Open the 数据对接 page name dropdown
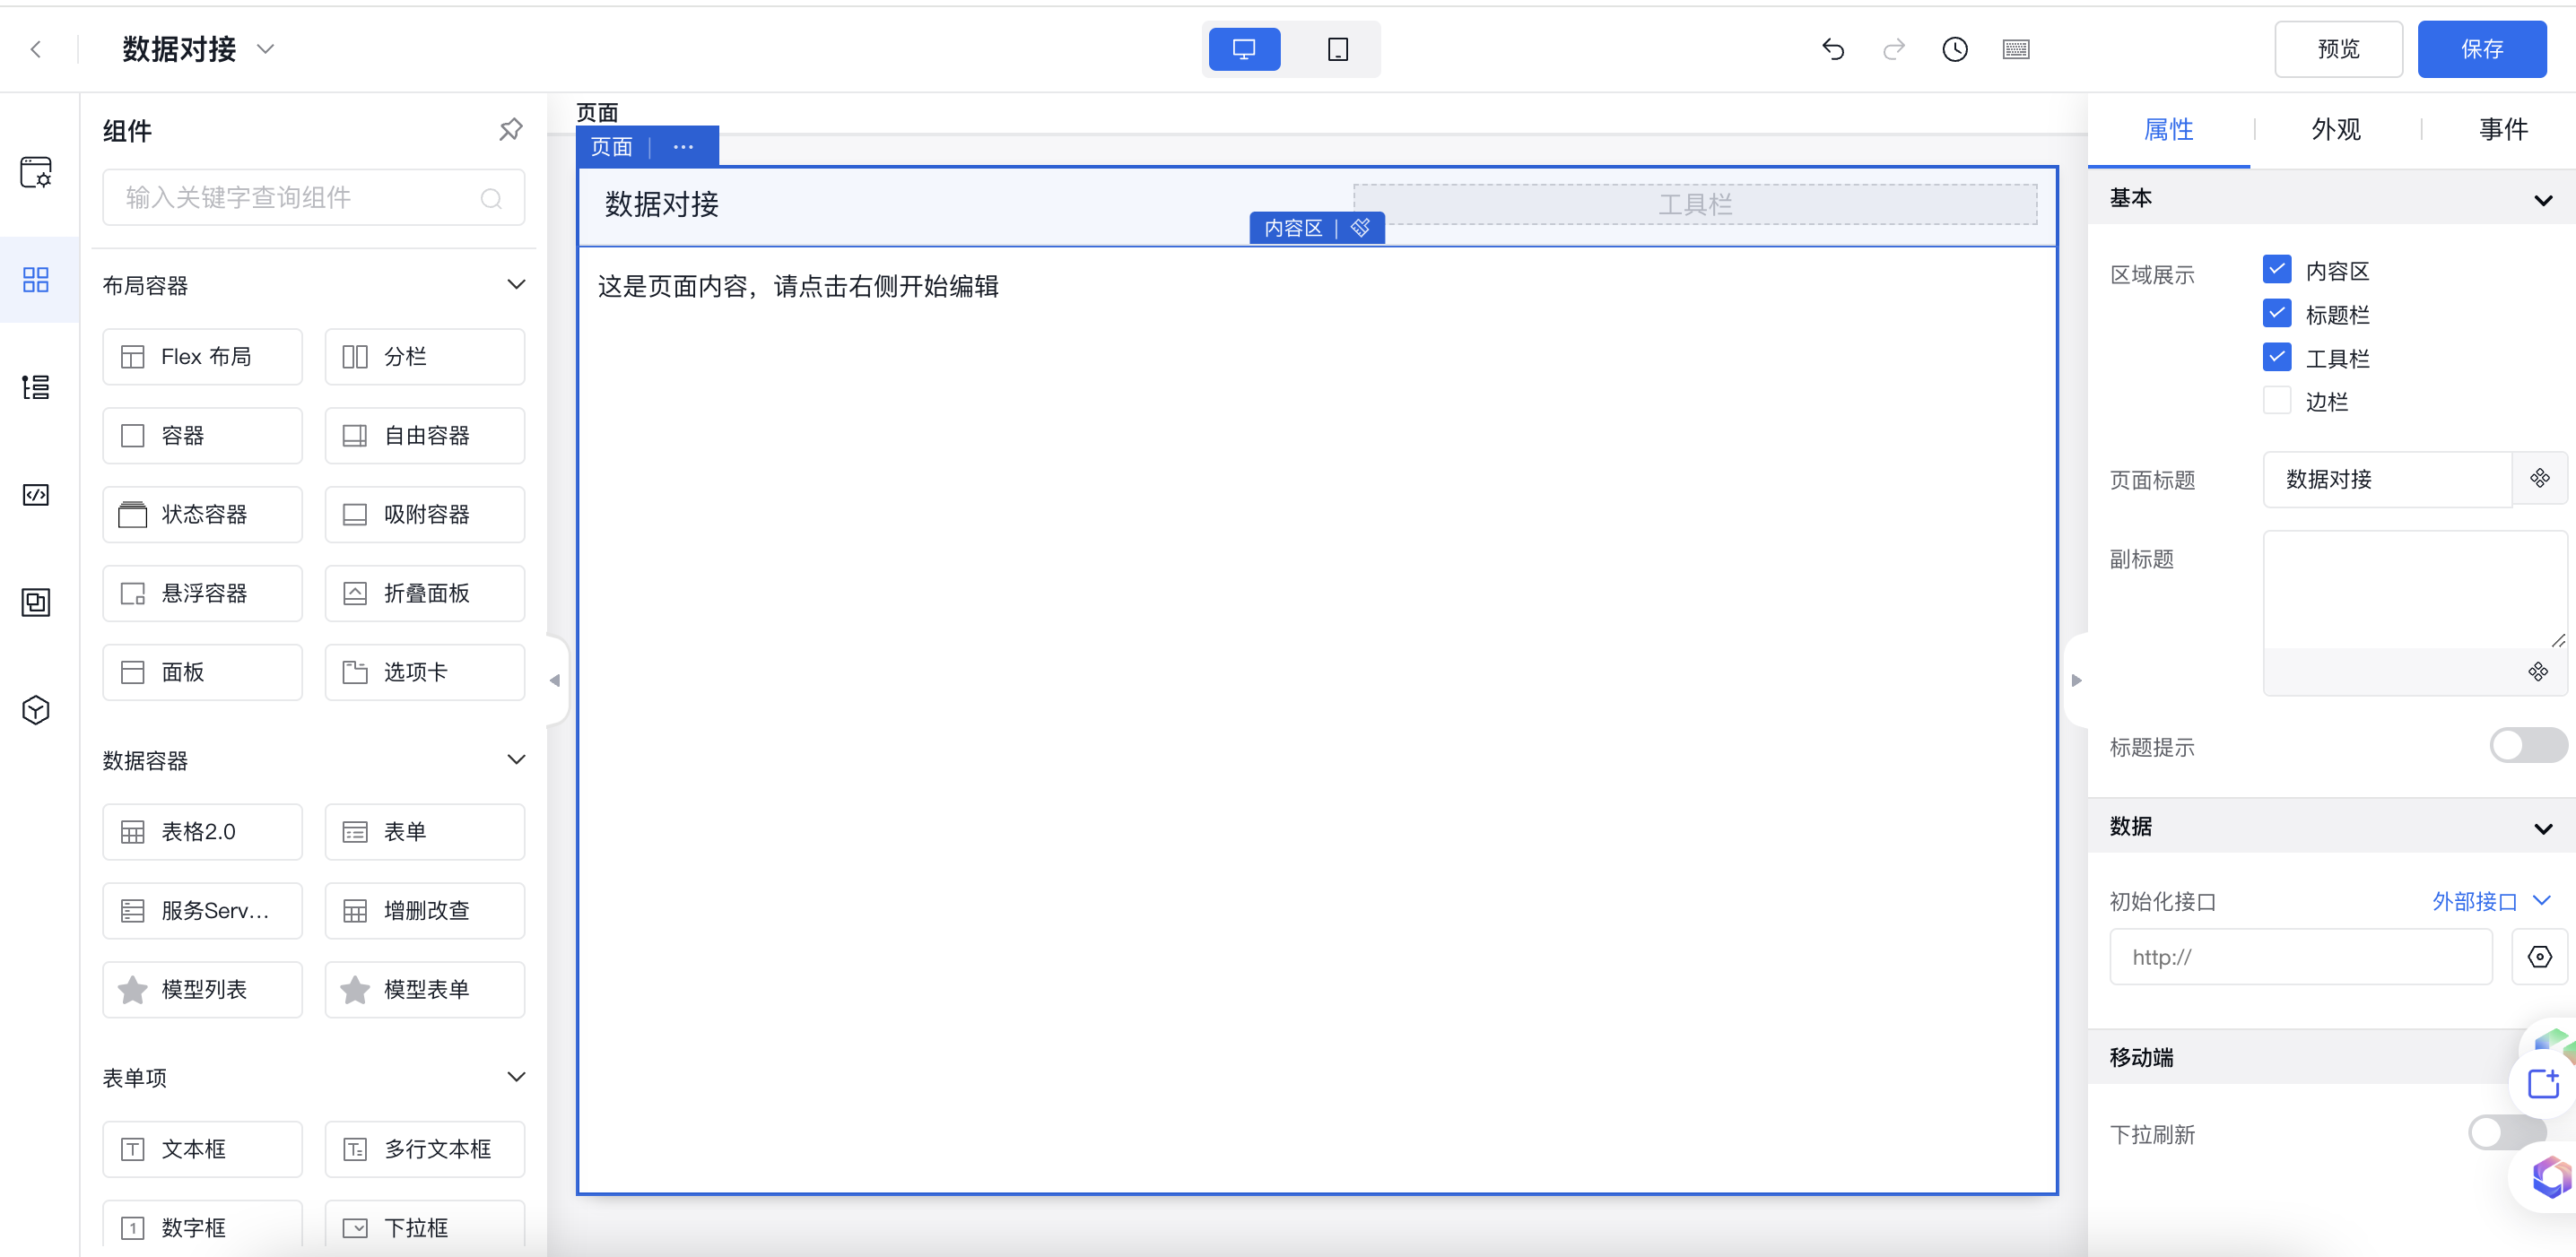The width and height of the screenshot is (2576, 1257). tap(265, 49)
